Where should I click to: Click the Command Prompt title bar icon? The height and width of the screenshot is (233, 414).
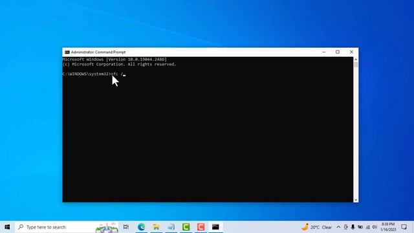click(x=67, y=52)
